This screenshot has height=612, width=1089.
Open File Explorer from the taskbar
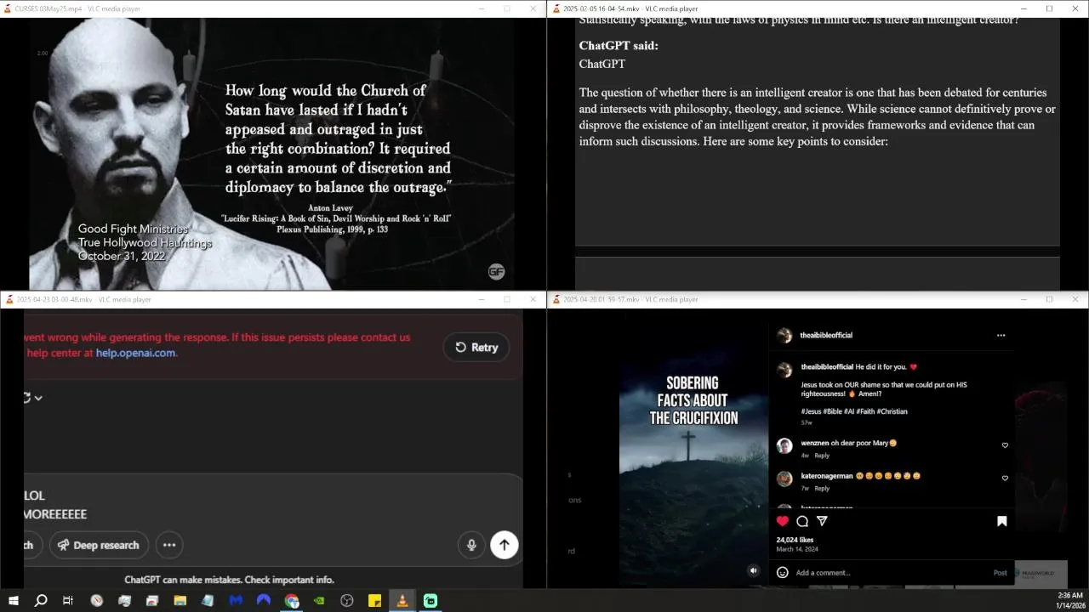[x=180, y=601]
